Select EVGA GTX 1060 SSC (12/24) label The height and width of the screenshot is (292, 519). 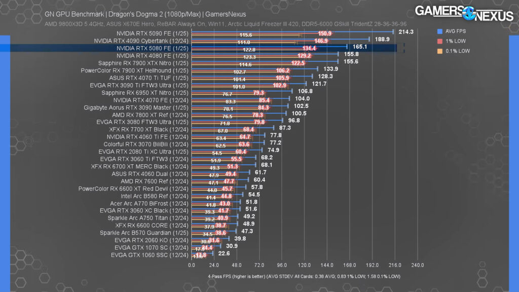click(150, 255)
